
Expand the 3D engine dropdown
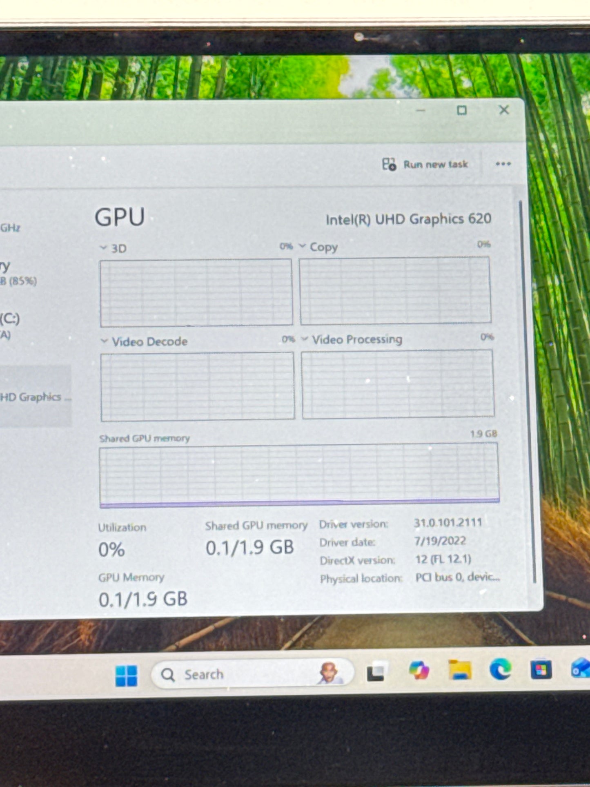pyautogui.click(x=104, y=248)
